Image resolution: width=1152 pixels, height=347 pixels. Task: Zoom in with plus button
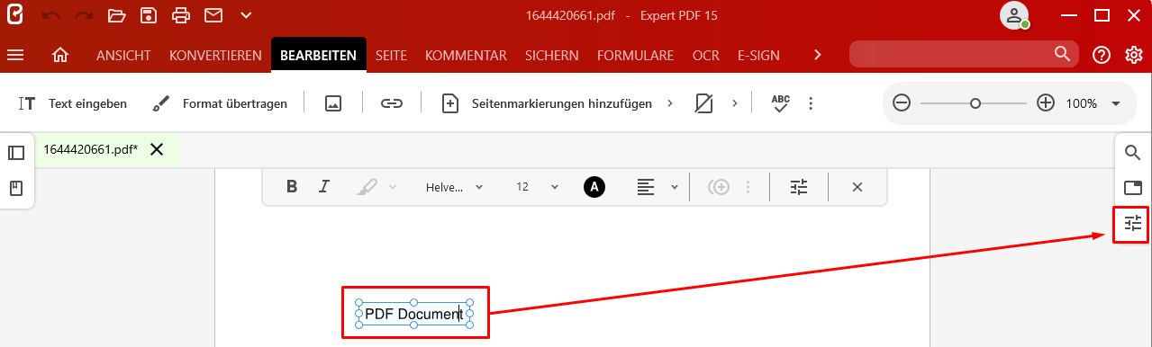[x=1046, y=103]
